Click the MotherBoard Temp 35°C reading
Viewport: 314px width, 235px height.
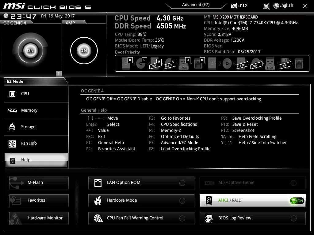tap(140, 40)
